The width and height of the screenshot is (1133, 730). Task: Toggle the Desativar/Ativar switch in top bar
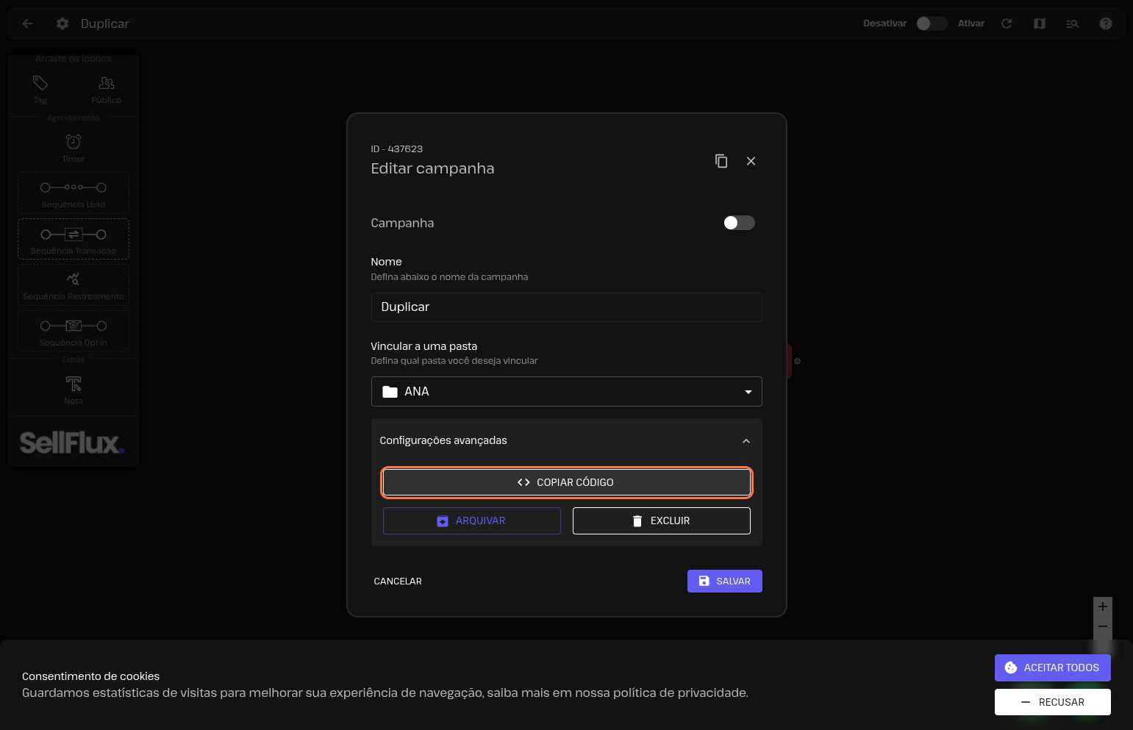click(x=931, y=24)
